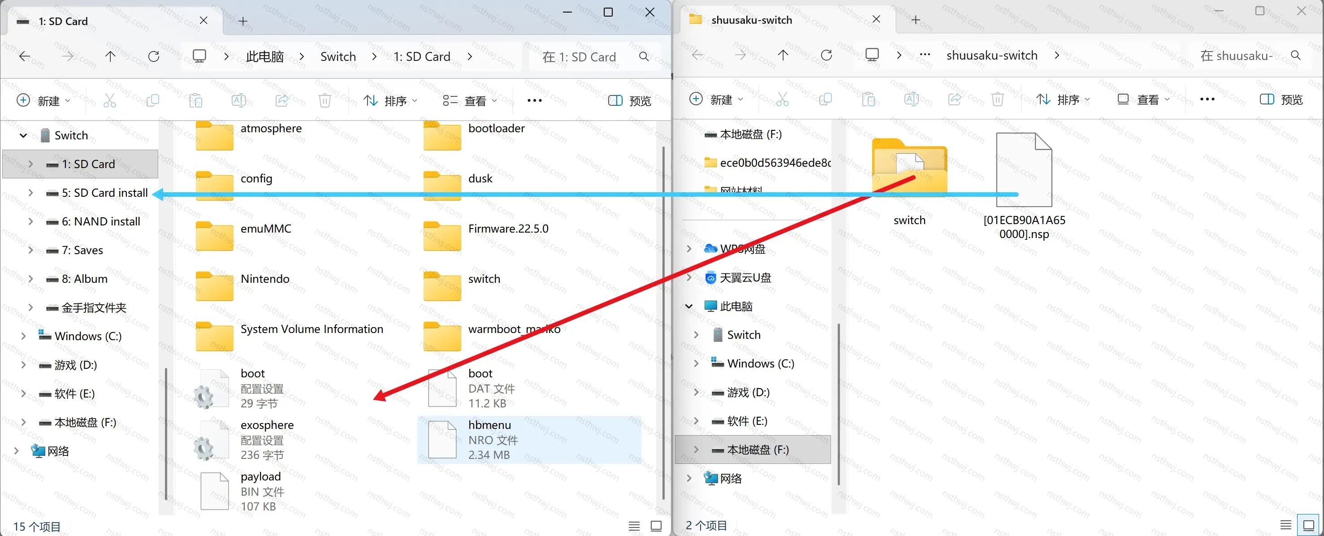Image resolution: width=1324 pixels, height=536 pixels.
Task: Open 新建 dropdown in SD Card window
Action: coord(43,101)
